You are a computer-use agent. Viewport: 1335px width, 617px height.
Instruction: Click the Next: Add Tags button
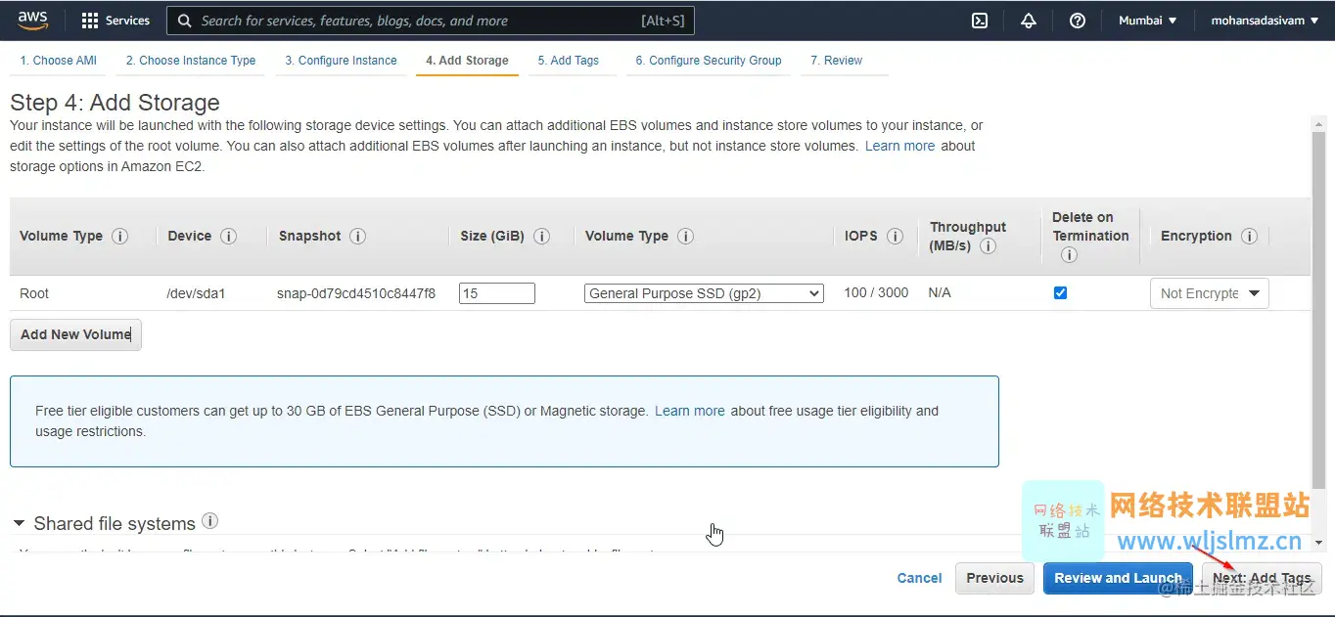coord(1263,578)
